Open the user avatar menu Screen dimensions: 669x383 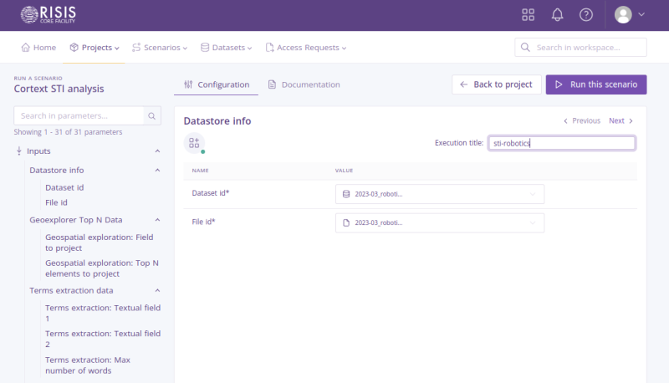[630, 14]
